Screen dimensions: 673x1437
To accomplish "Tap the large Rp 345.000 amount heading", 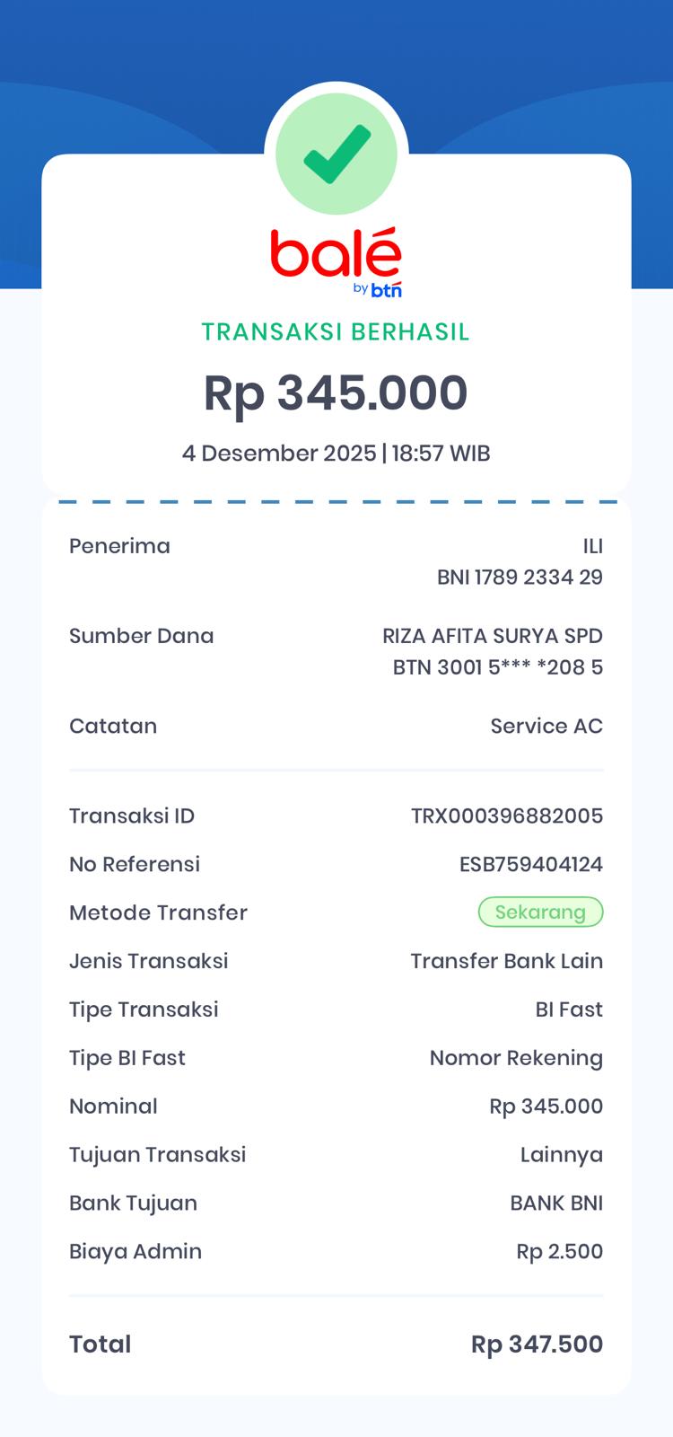I will [x=336, y=393].
